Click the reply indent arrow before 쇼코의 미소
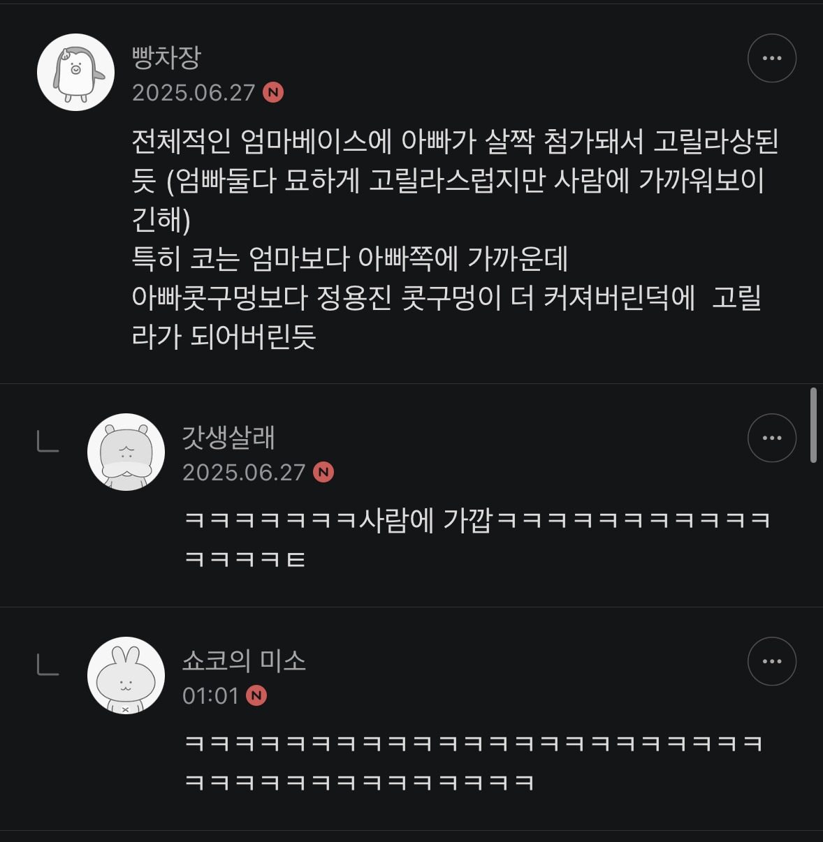Viewport: 823px width, 842px height. [48, 665]
